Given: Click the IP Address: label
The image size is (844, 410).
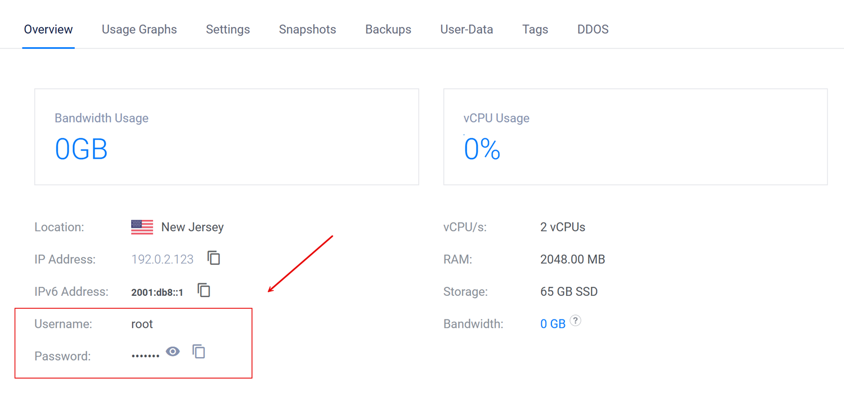Looking at the screenshot, I should pyautogui.click(x=65, y=259).
